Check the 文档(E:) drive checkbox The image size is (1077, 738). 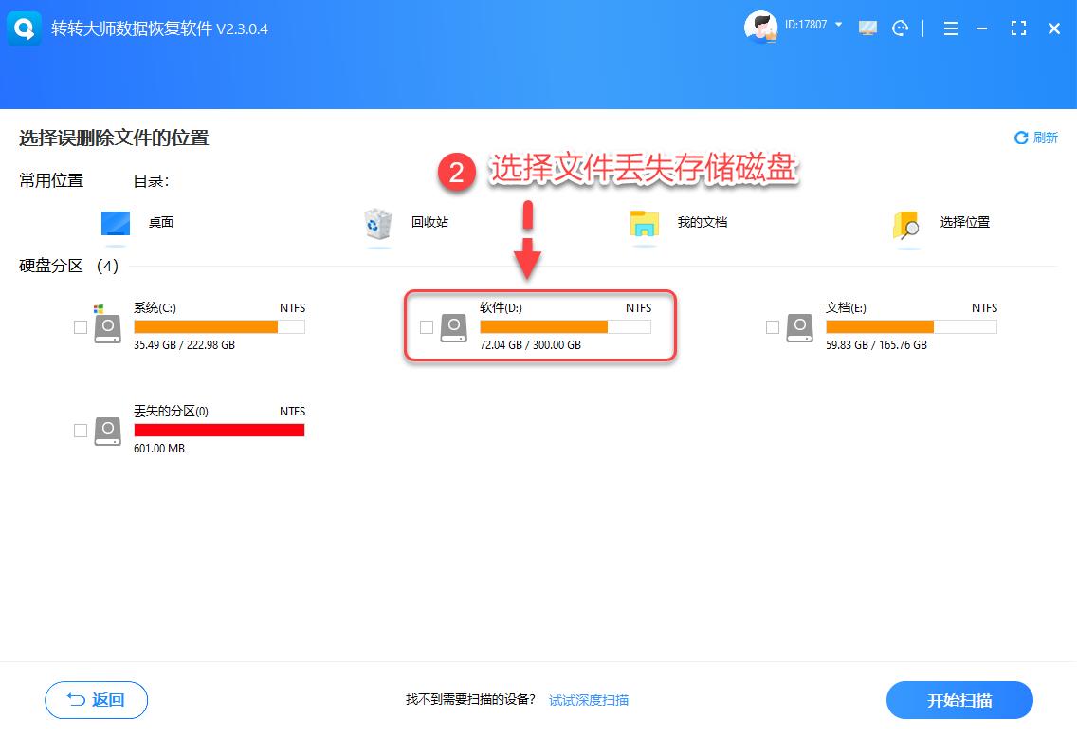tap(773, 327)
